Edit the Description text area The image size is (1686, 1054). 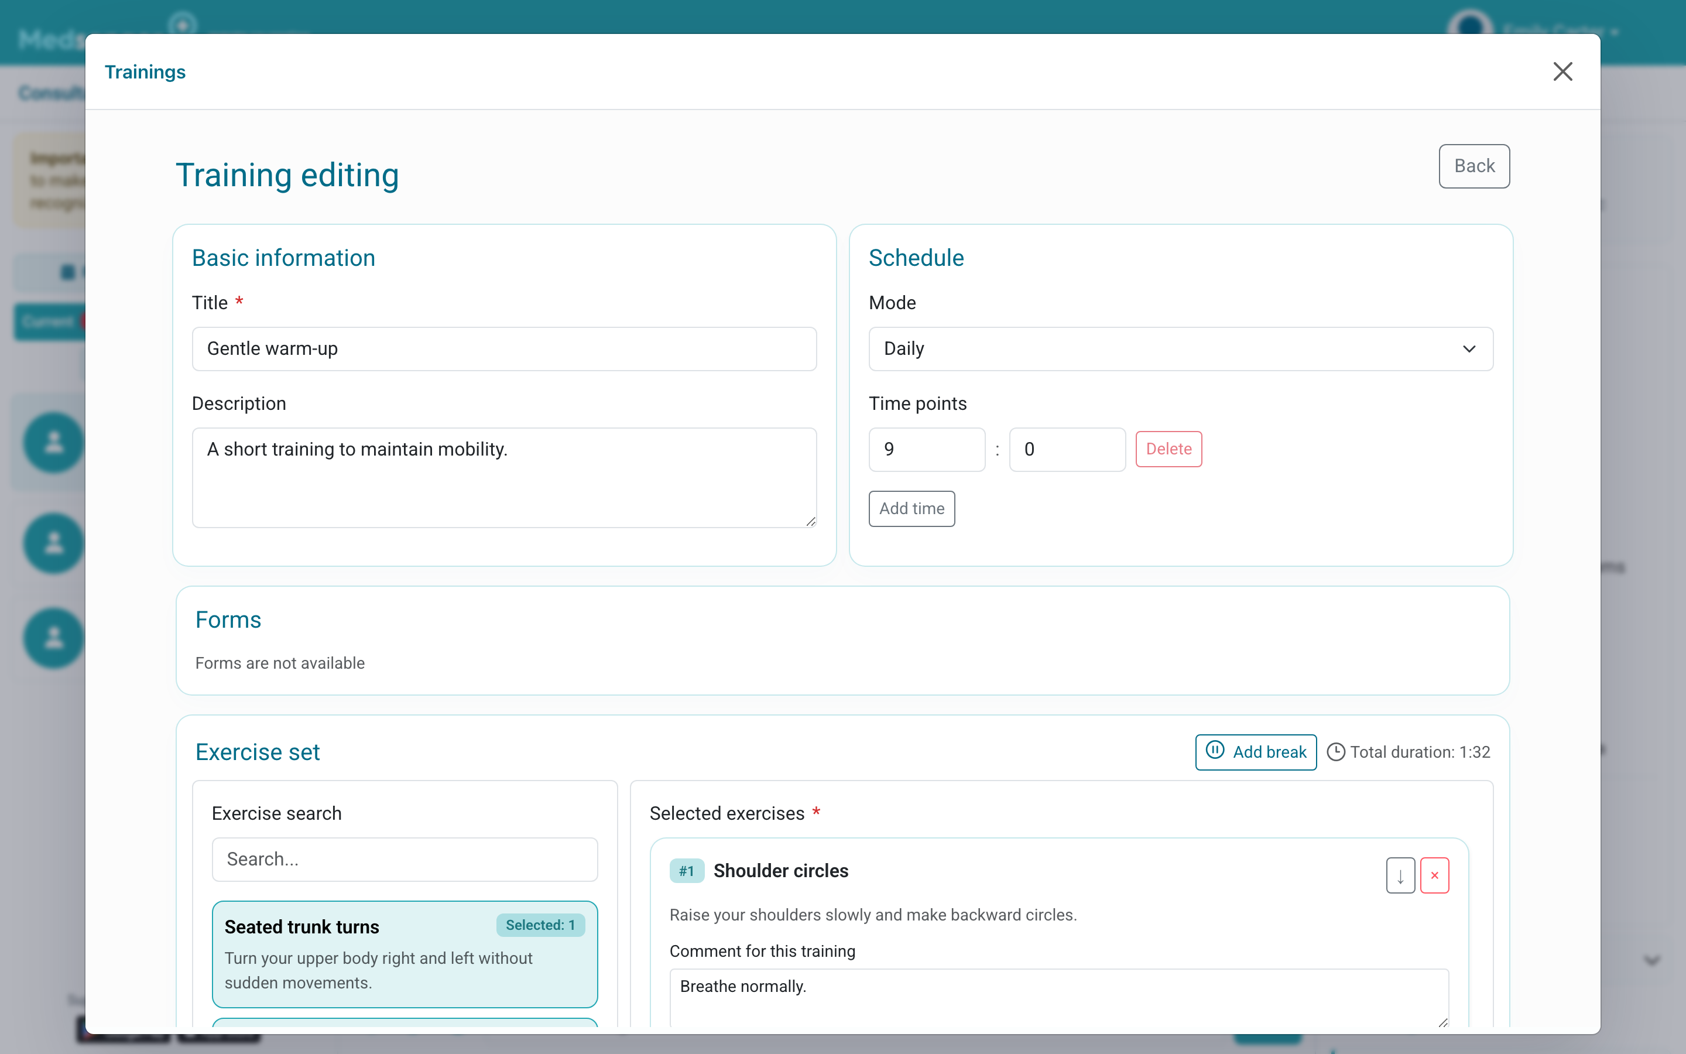(505, 477)
